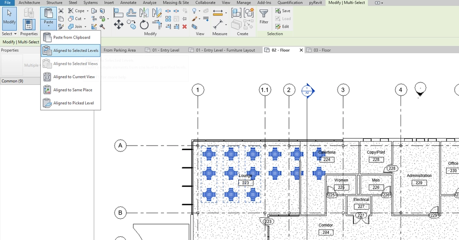Click the Common (9) filter field
Image resolution: width=459 pixels, height=240 pixels.
pyautogui.click(x=20, y=81)
